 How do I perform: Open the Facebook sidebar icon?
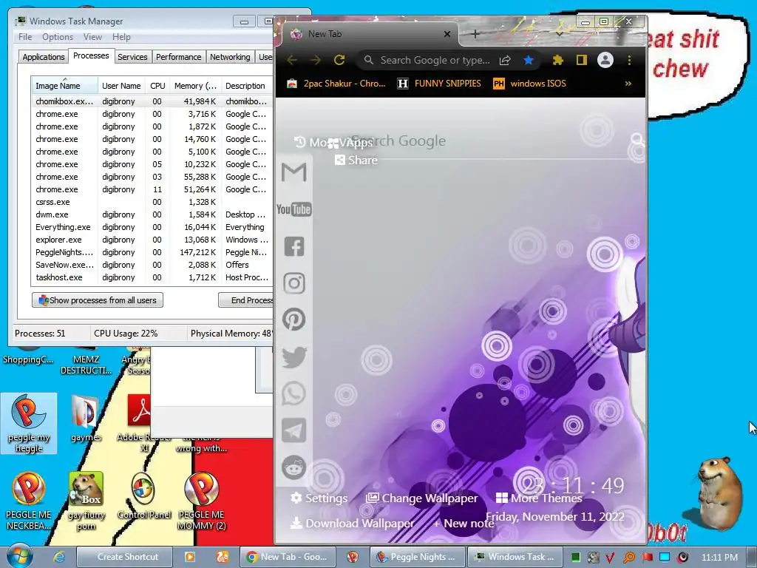(294, 246)
